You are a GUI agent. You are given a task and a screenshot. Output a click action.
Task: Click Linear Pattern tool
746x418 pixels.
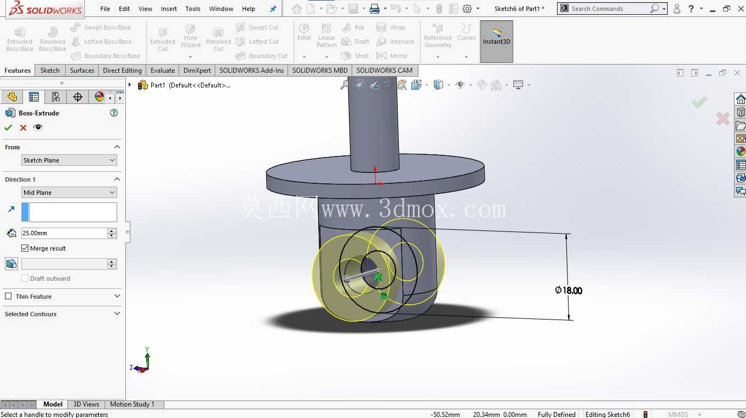pyautogui.click(x=326, y=36)
